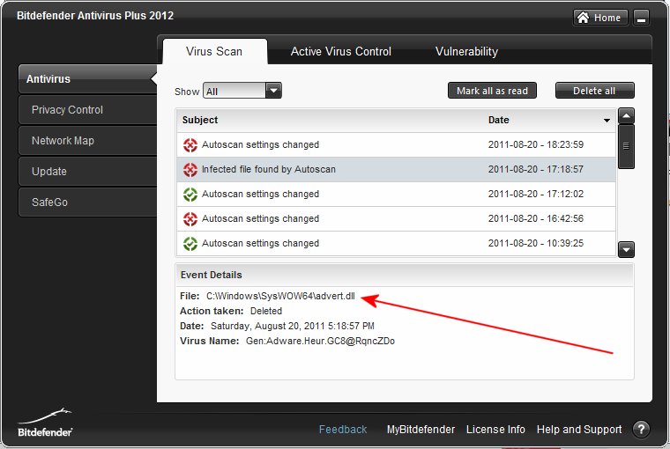Open Privacy Control section
670x449 pixels.
[x=87, y=110]
